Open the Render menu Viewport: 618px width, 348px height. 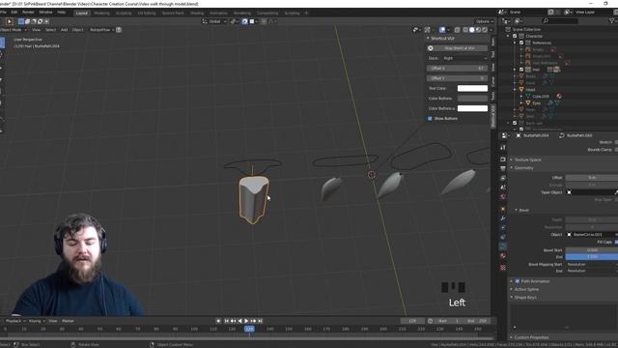pos(28,13)
